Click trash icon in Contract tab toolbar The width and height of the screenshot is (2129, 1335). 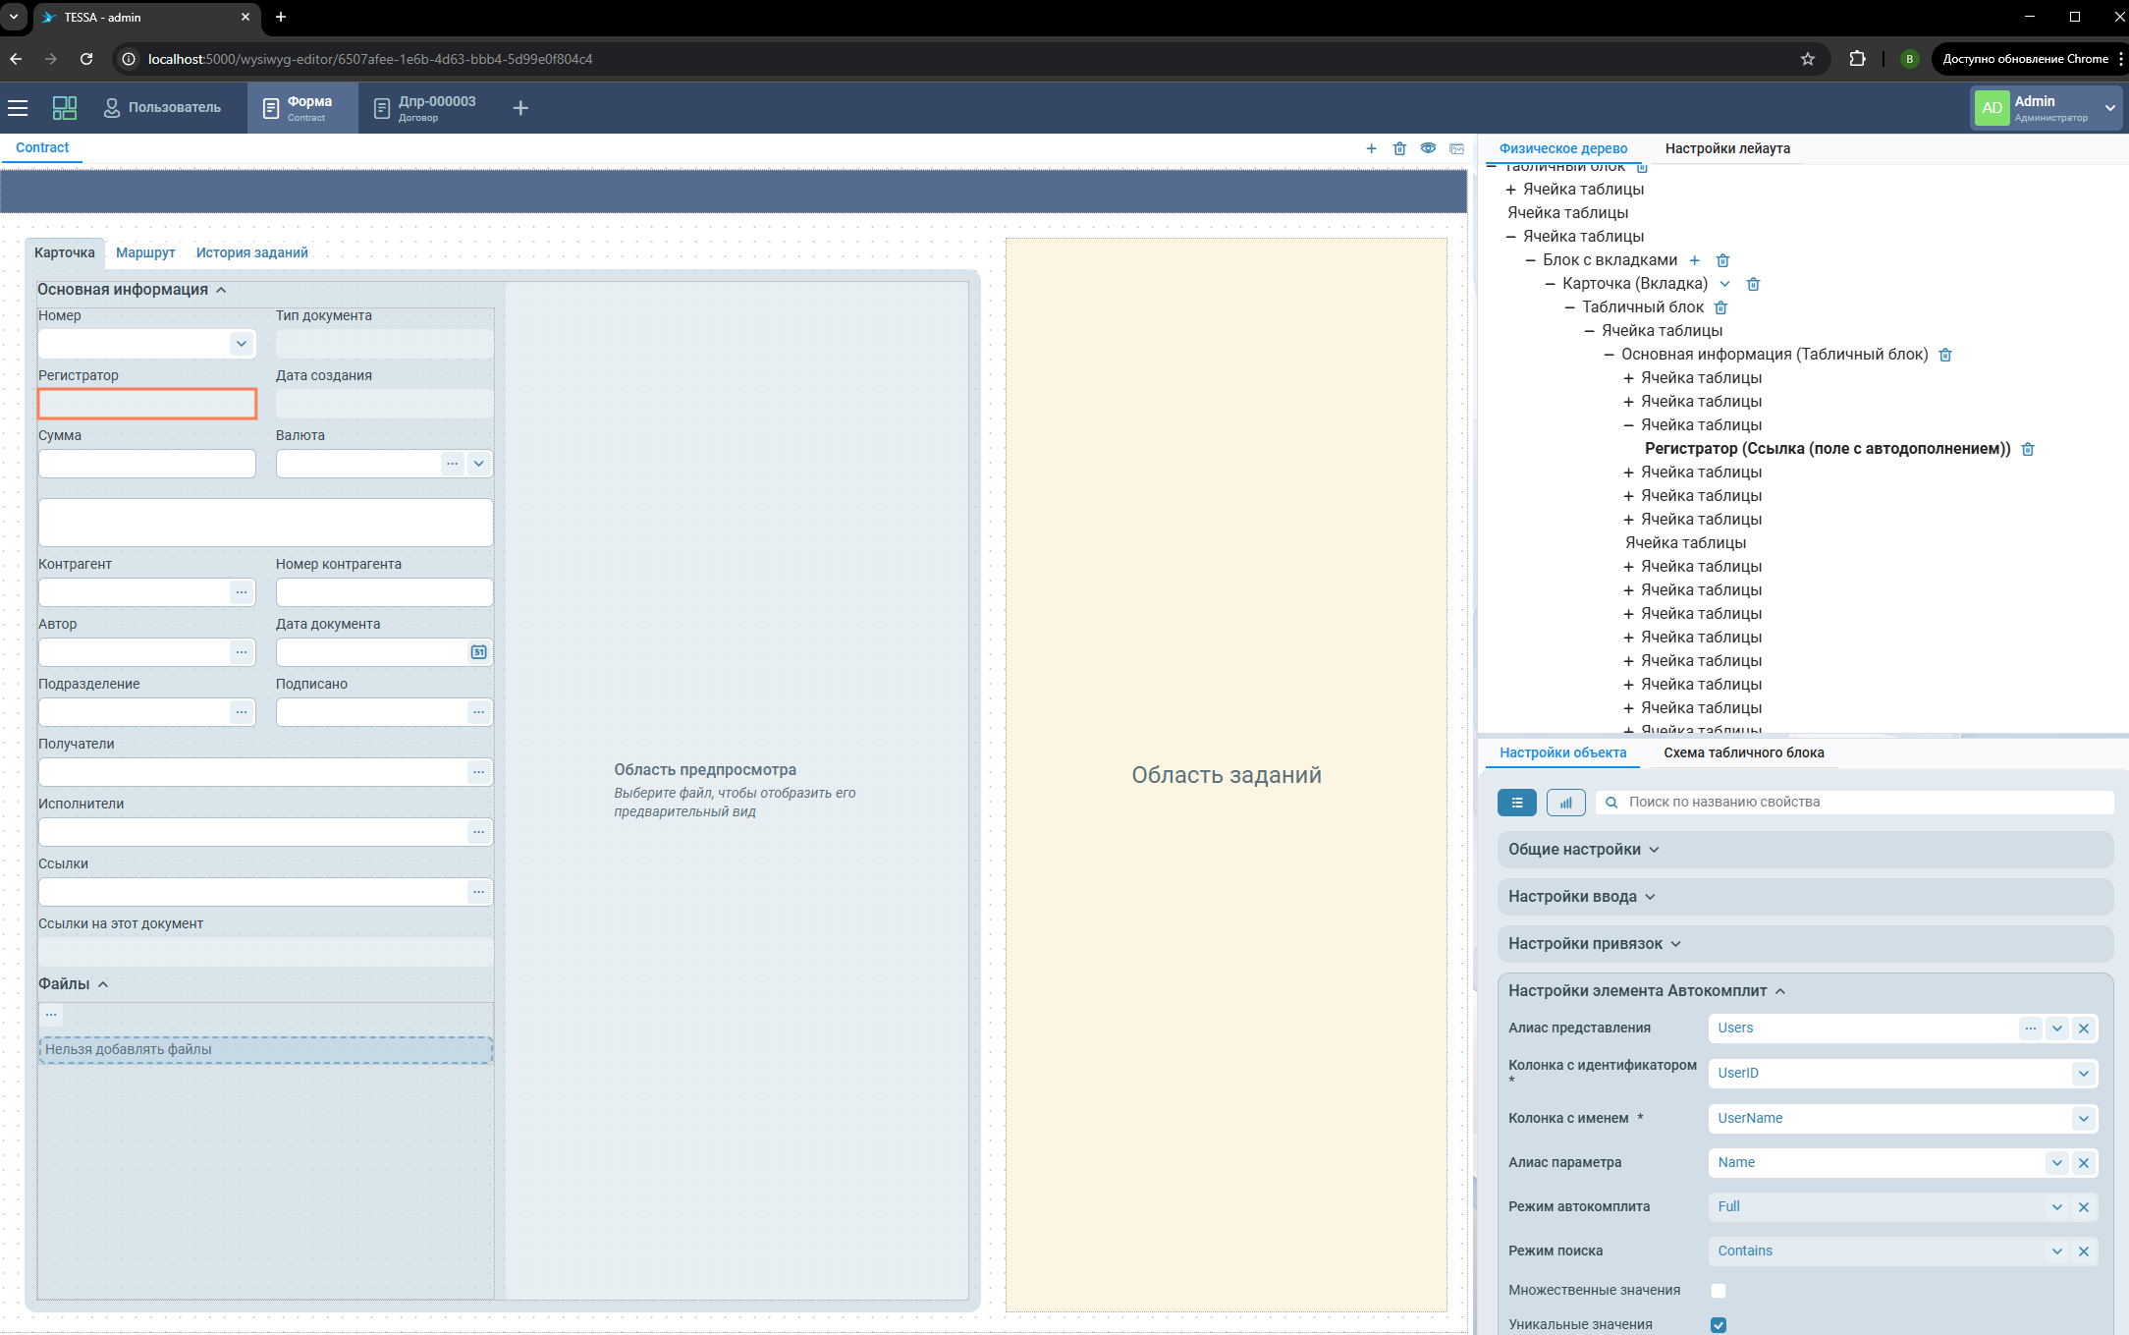click(1399, 148)
